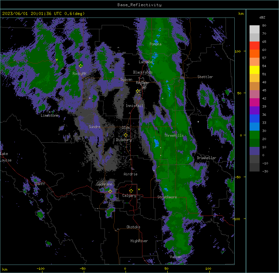Select the Okotoks label
The image size is (279, 273).
(x=133, y=227)
